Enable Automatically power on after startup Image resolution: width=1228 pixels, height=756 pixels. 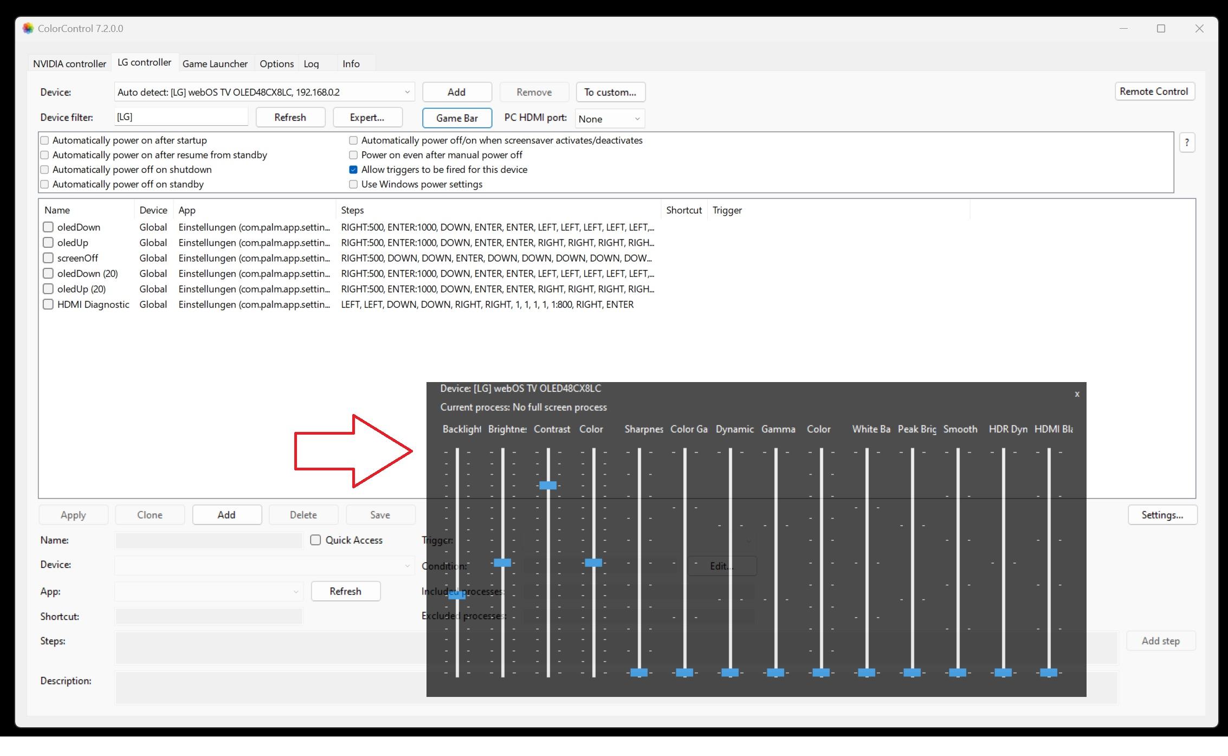pyautogui.click(x=45, y=140)
